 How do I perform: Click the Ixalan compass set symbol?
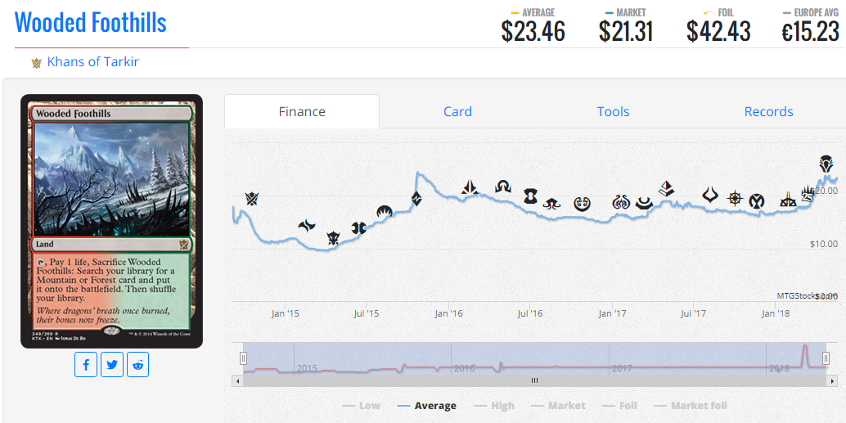[x=736, y=198]
